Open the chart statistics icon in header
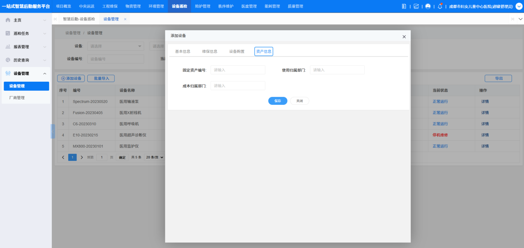524x248 pixels. tap(416, 6)
